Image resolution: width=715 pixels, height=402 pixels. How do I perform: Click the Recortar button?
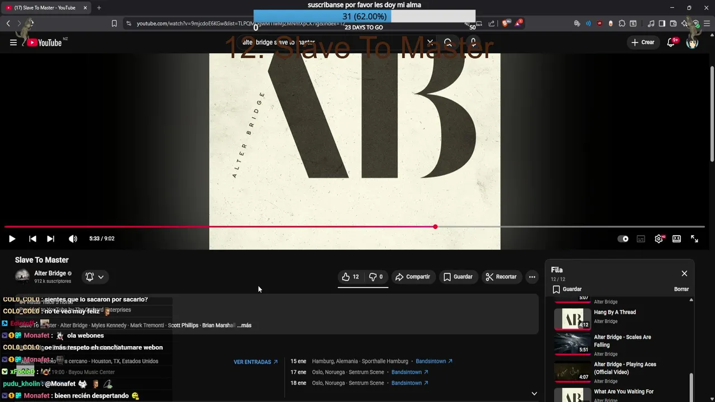[501, 276]
